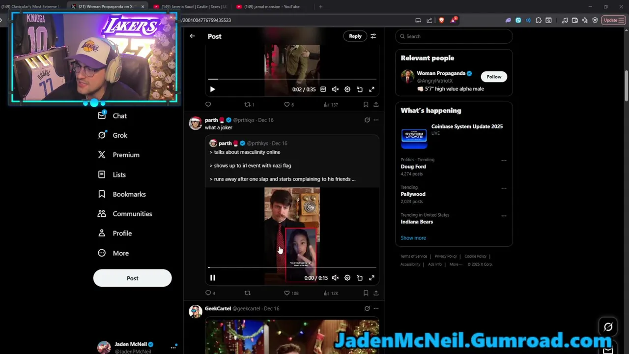The image size is (629, 354).
Task: Switch to Javeria Saud YouTube tab
Action: point(191,6)
